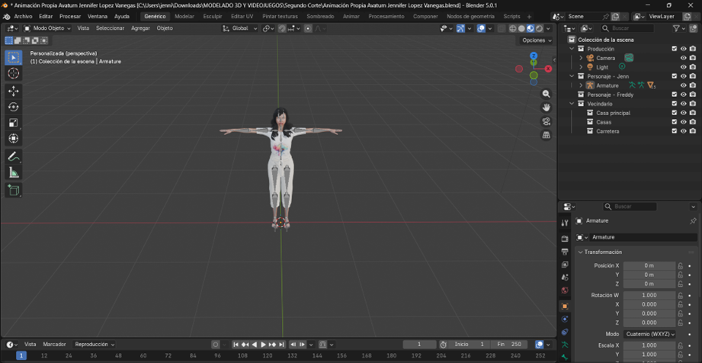The image size is (702, 363).
Task: Click the pan hand viewport navigation icon
Action: click(x=547, y=108)
